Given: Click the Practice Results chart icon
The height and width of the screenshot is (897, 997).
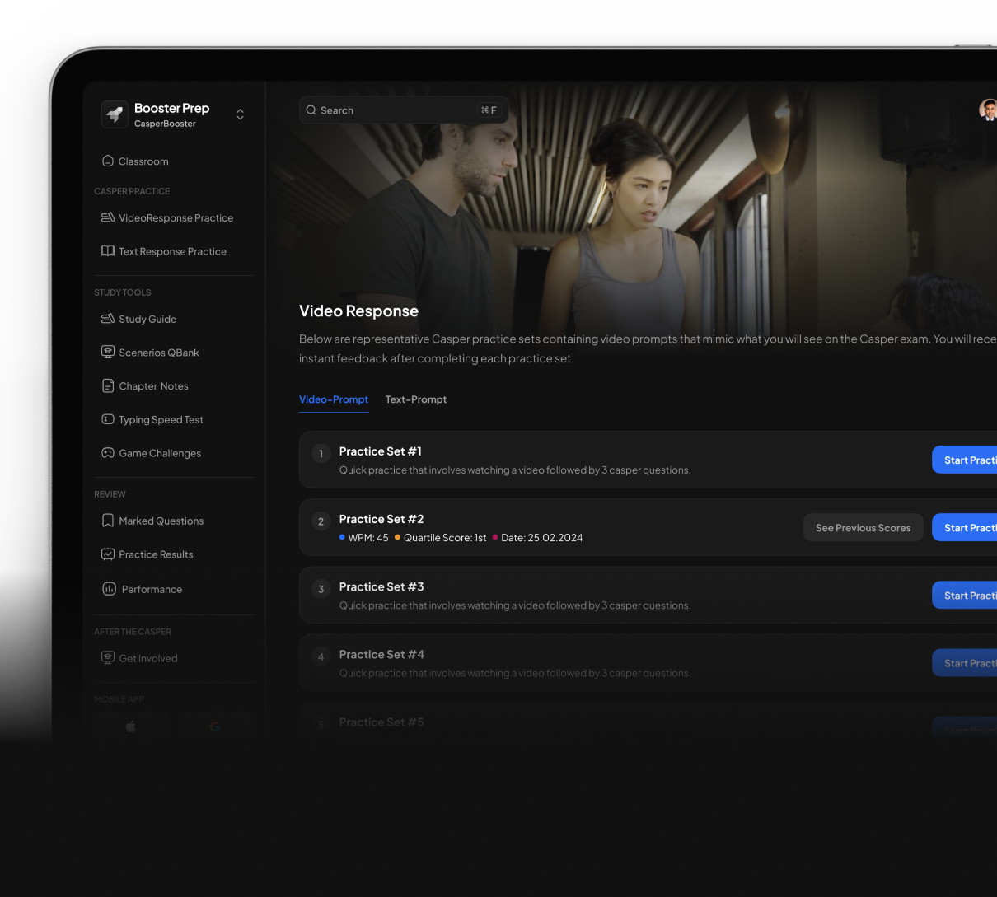Looking at the screenshot, I should (107, 554).
